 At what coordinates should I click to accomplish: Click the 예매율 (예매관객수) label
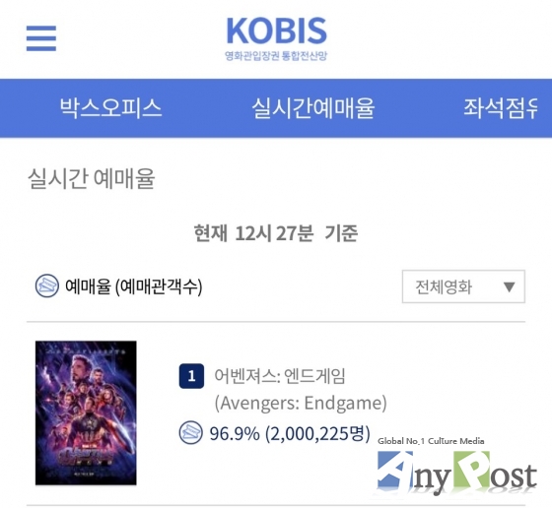(134, 286)
